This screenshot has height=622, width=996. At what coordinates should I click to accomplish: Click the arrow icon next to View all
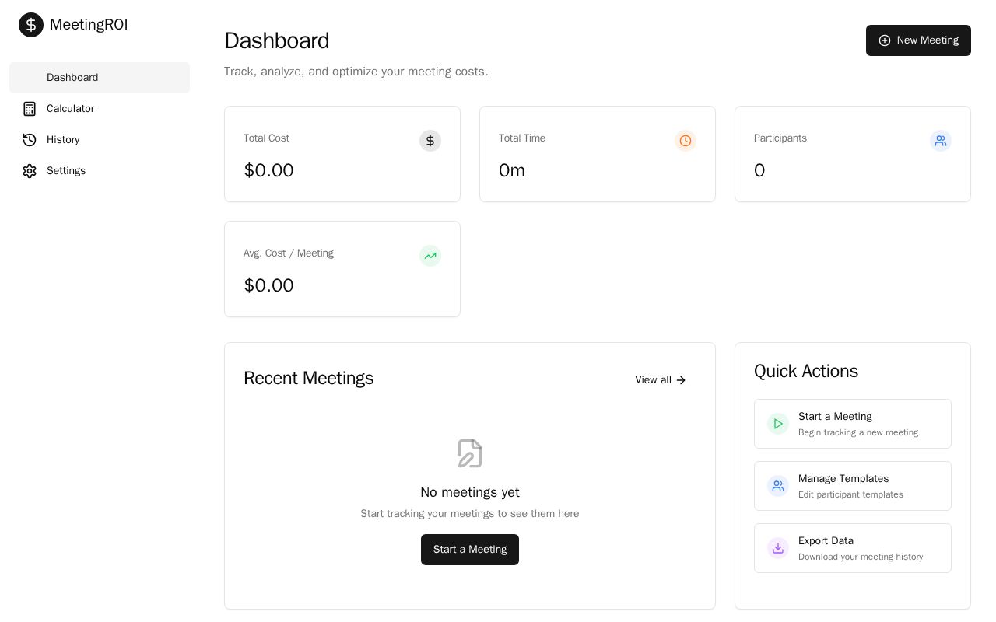(681, 380)
